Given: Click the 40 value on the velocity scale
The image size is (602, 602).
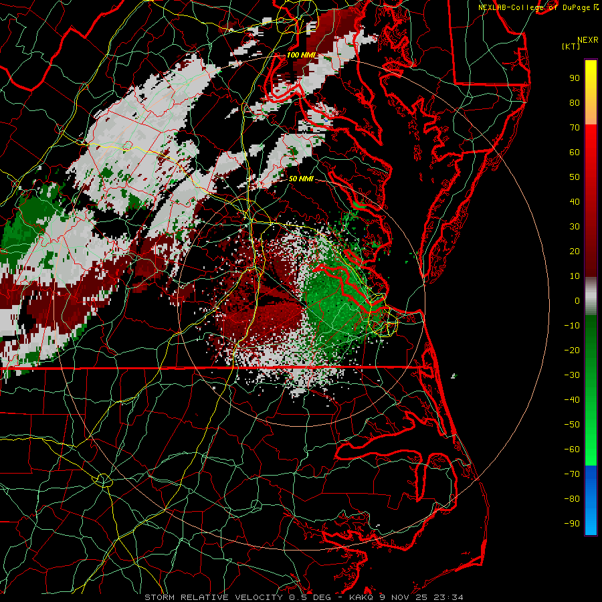Looking at the screenshot, I should [x=575, y=202].
